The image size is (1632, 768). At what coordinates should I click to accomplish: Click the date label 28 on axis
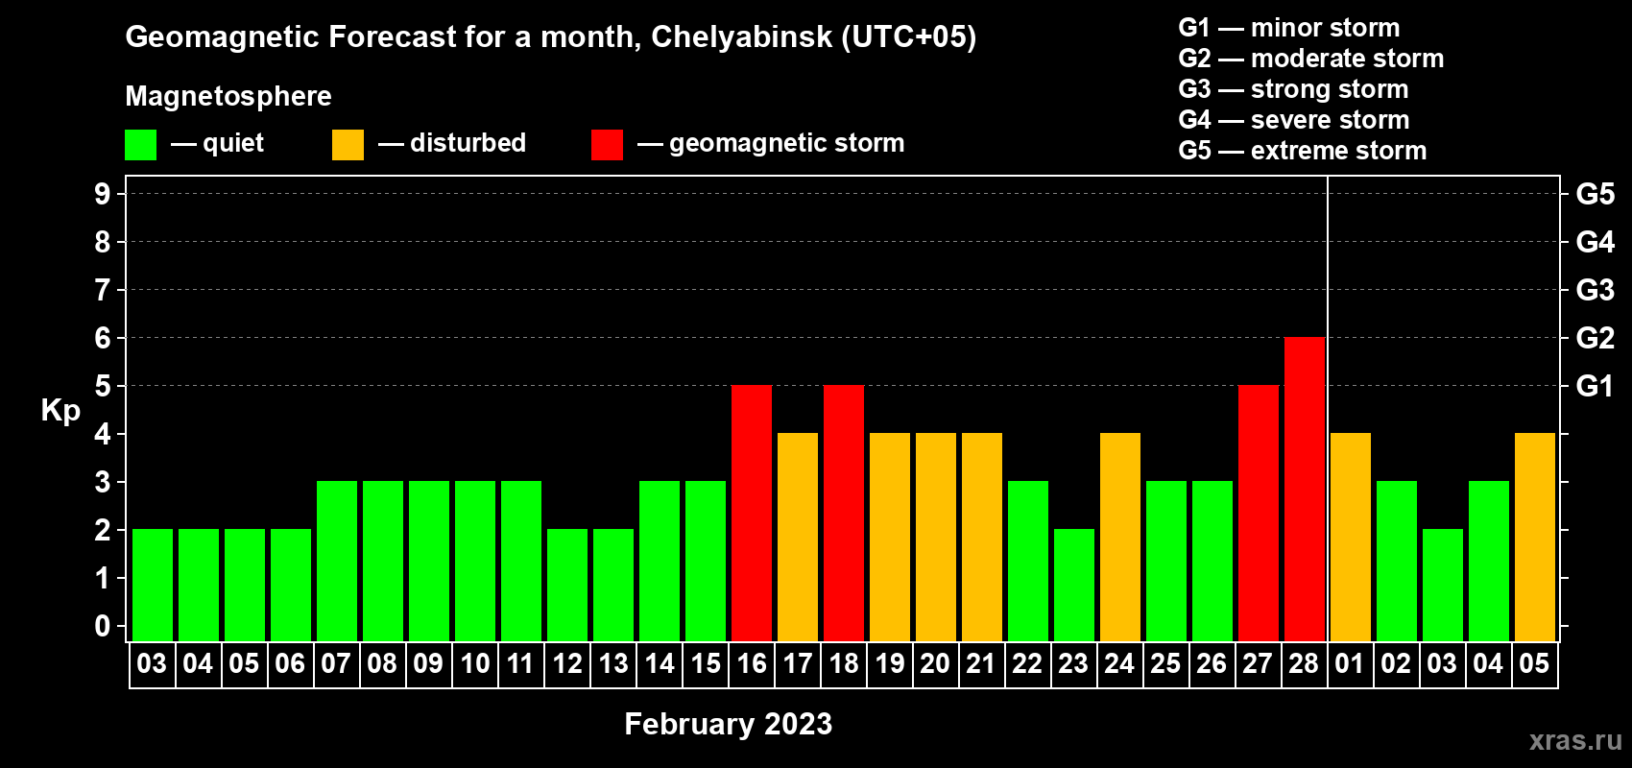(1304, 664)
